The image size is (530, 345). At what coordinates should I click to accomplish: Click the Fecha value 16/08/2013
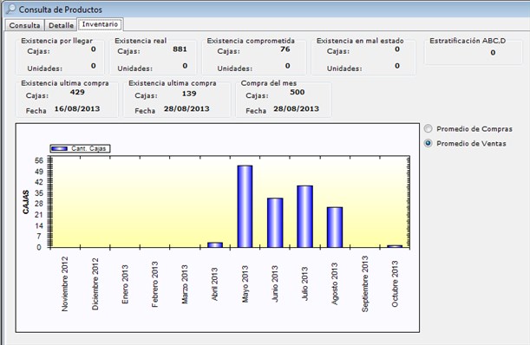tap(77, 109)
